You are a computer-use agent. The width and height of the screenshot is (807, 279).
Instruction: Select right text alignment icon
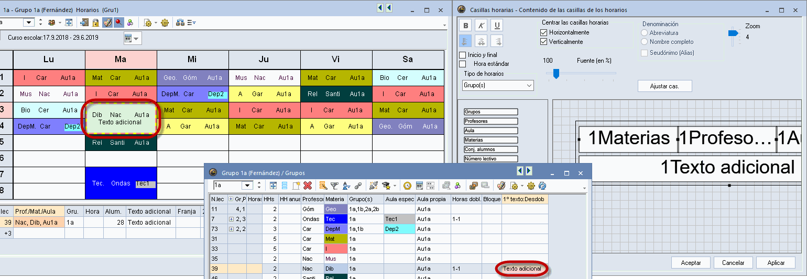497,41
